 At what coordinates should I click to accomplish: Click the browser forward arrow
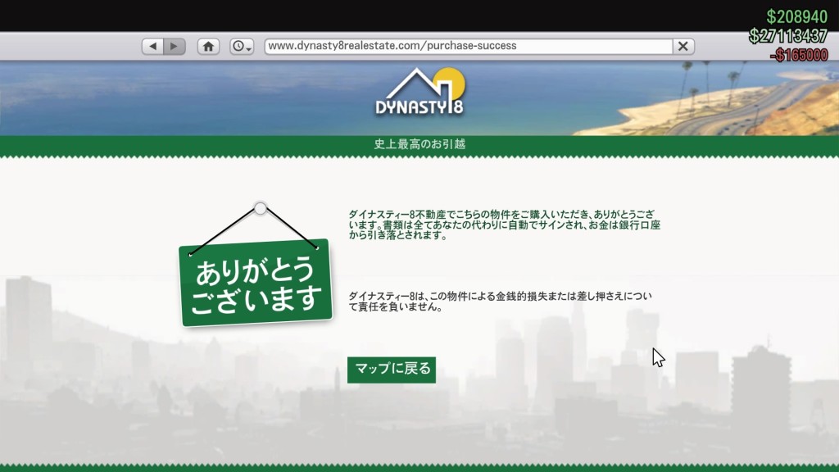click(x=174, y=47)
